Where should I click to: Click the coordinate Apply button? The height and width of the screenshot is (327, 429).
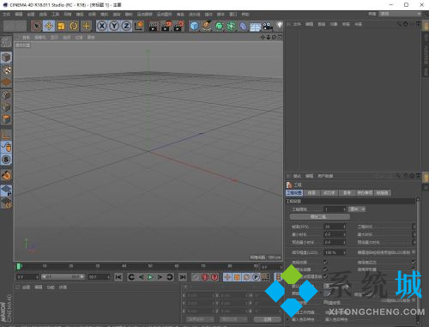click(x=267, y=319)
